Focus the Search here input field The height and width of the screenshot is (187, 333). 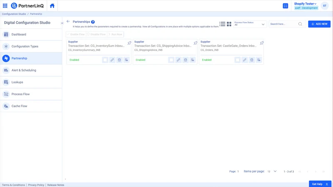pyautogui.click(x=283, y=24)
